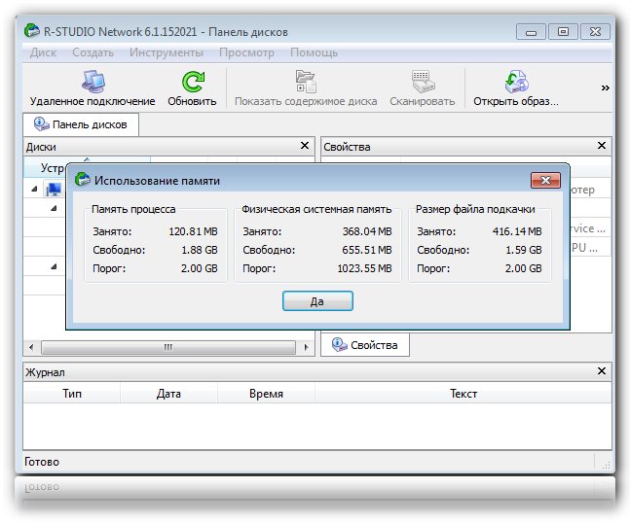Click the horizontal scrollbar in Диски panel
The height and width of the screenshot is (523, 630).
click(167, 347)
